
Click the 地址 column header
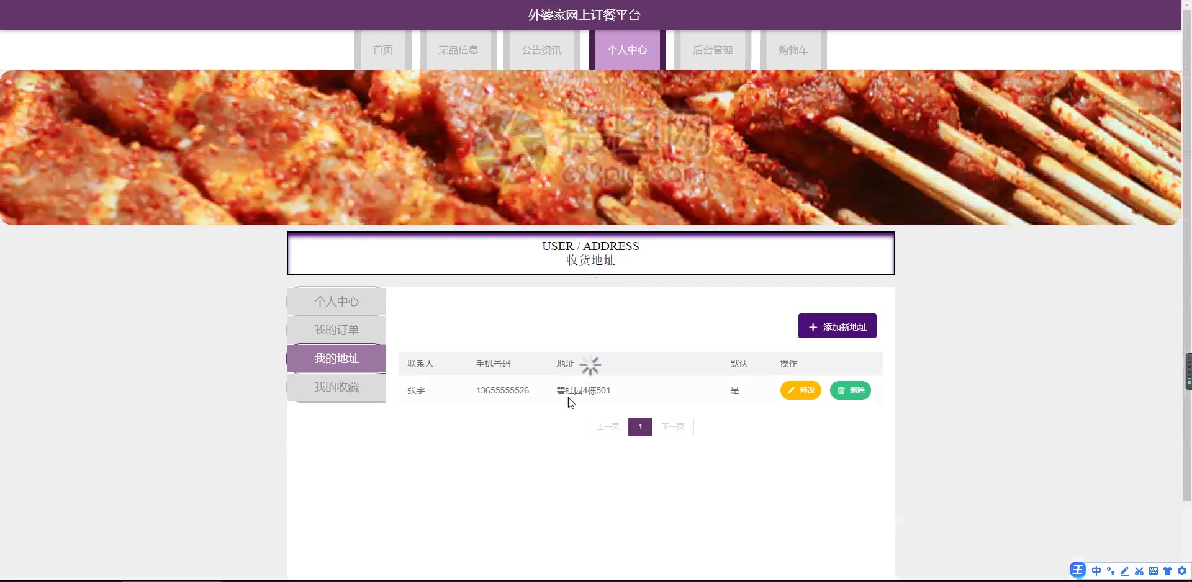[565, 364]
